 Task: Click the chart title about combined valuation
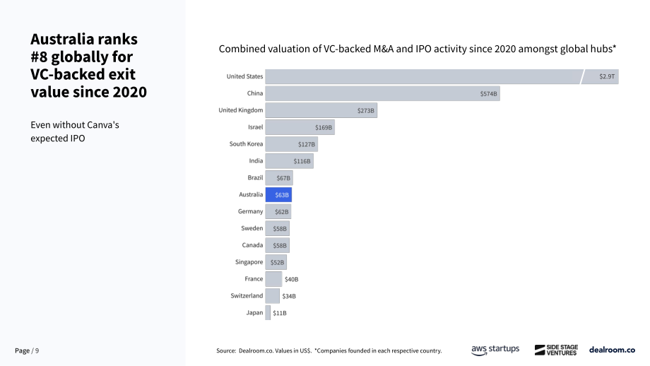point(418,49)
